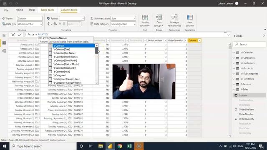The image size is (267, 150).
Task: Select OrderNumber field in Fields pane
Action: [246, 114]
